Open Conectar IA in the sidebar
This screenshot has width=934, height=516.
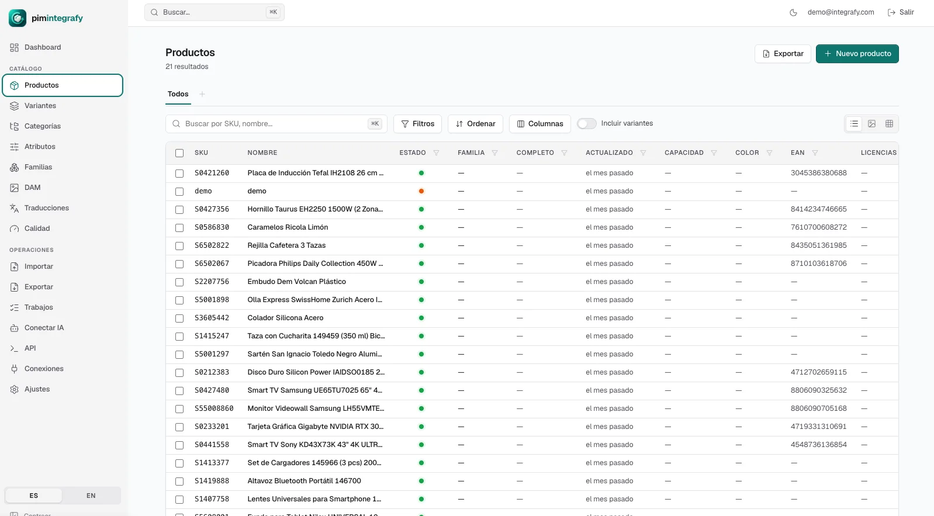pos(63,328)
